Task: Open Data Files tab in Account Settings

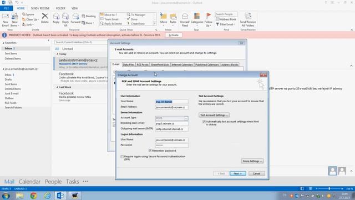Action: [x=129, y=64]
